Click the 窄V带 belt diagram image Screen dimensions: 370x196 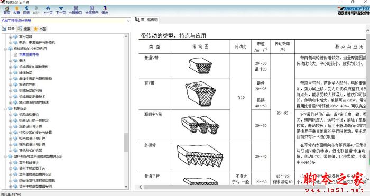(200, 94)
